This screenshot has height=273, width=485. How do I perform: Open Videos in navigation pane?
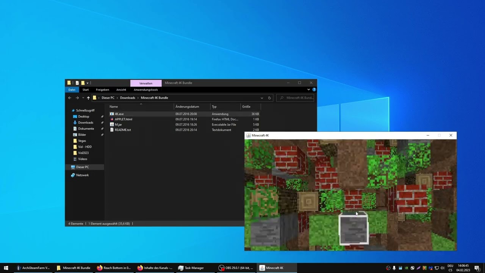click(x=83, y=159)
